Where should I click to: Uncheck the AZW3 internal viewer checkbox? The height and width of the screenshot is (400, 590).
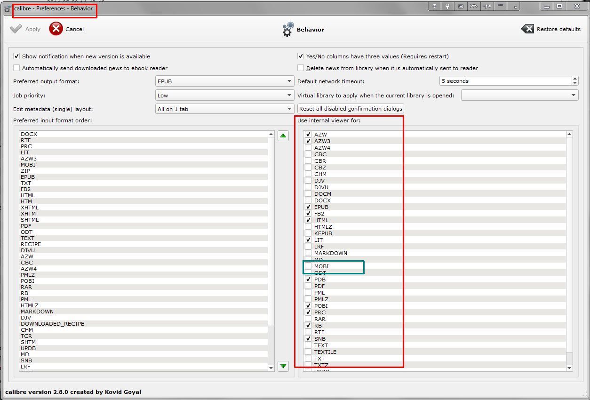pos(308,141)
